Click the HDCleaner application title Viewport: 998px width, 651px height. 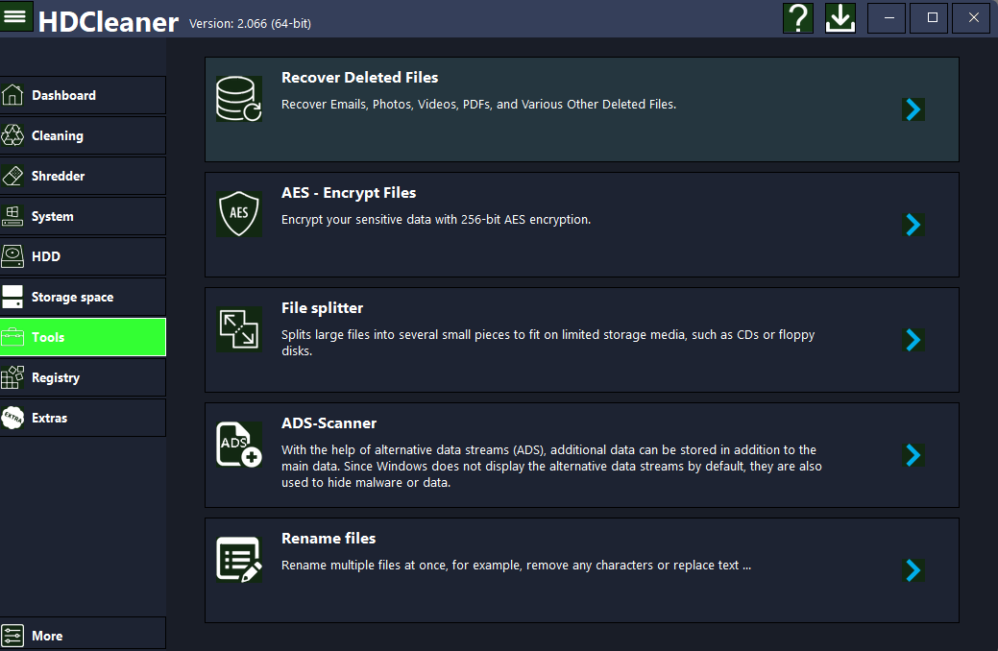pyautogui.click(x=109, y=22)
